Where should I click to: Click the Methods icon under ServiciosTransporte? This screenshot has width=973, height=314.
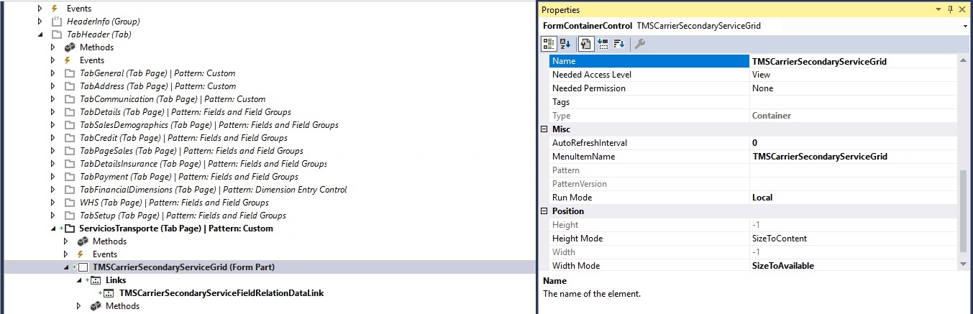coord(83,241)
